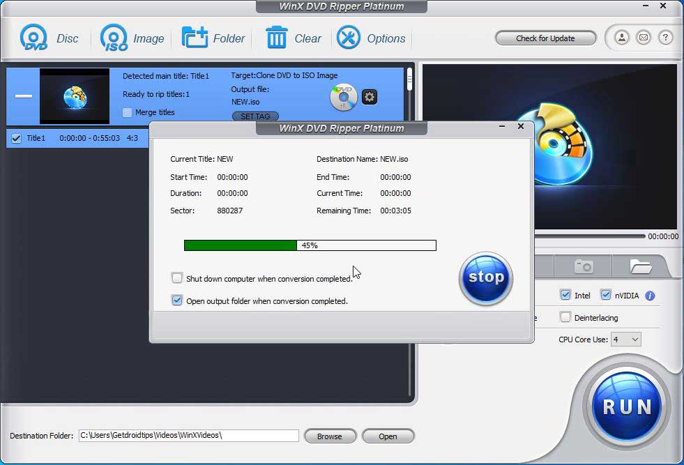Uncheck the Title1 checkbox
This screenshot has height=465, width=684.
click(16, 138)
